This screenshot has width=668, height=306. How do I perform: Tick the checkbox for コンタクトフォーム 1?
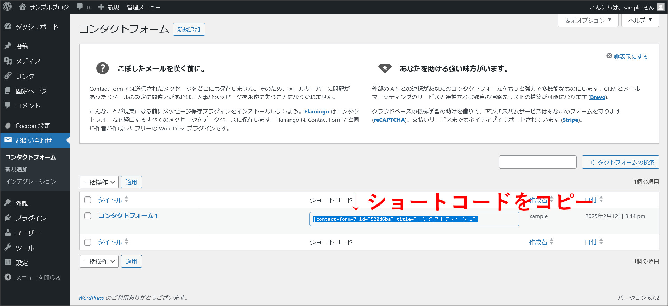coord(88,216)
